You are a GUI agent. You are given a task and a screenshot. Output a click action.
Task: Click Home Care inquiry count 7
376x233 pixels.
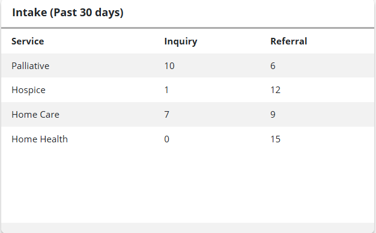pos(166,114)
